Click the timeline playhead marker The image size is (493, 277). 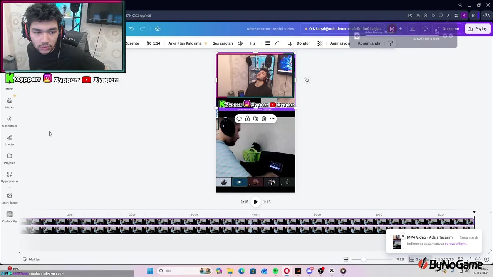click(474, 212)
